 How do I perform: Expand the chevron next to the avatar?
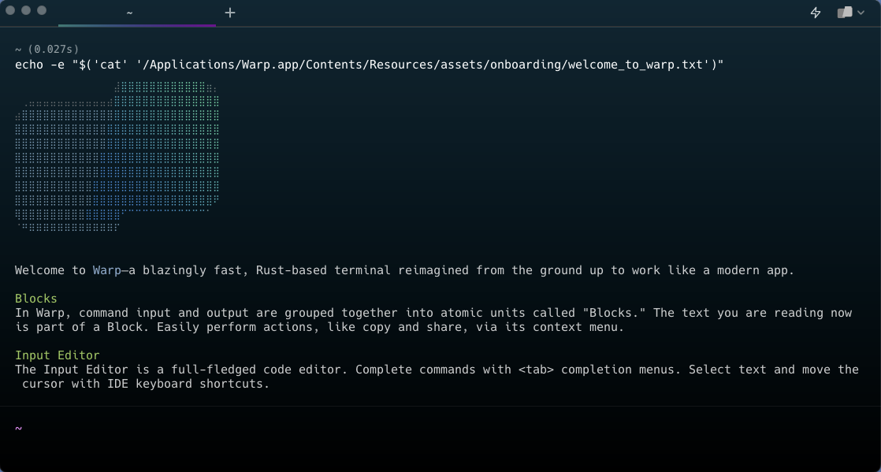861,13
